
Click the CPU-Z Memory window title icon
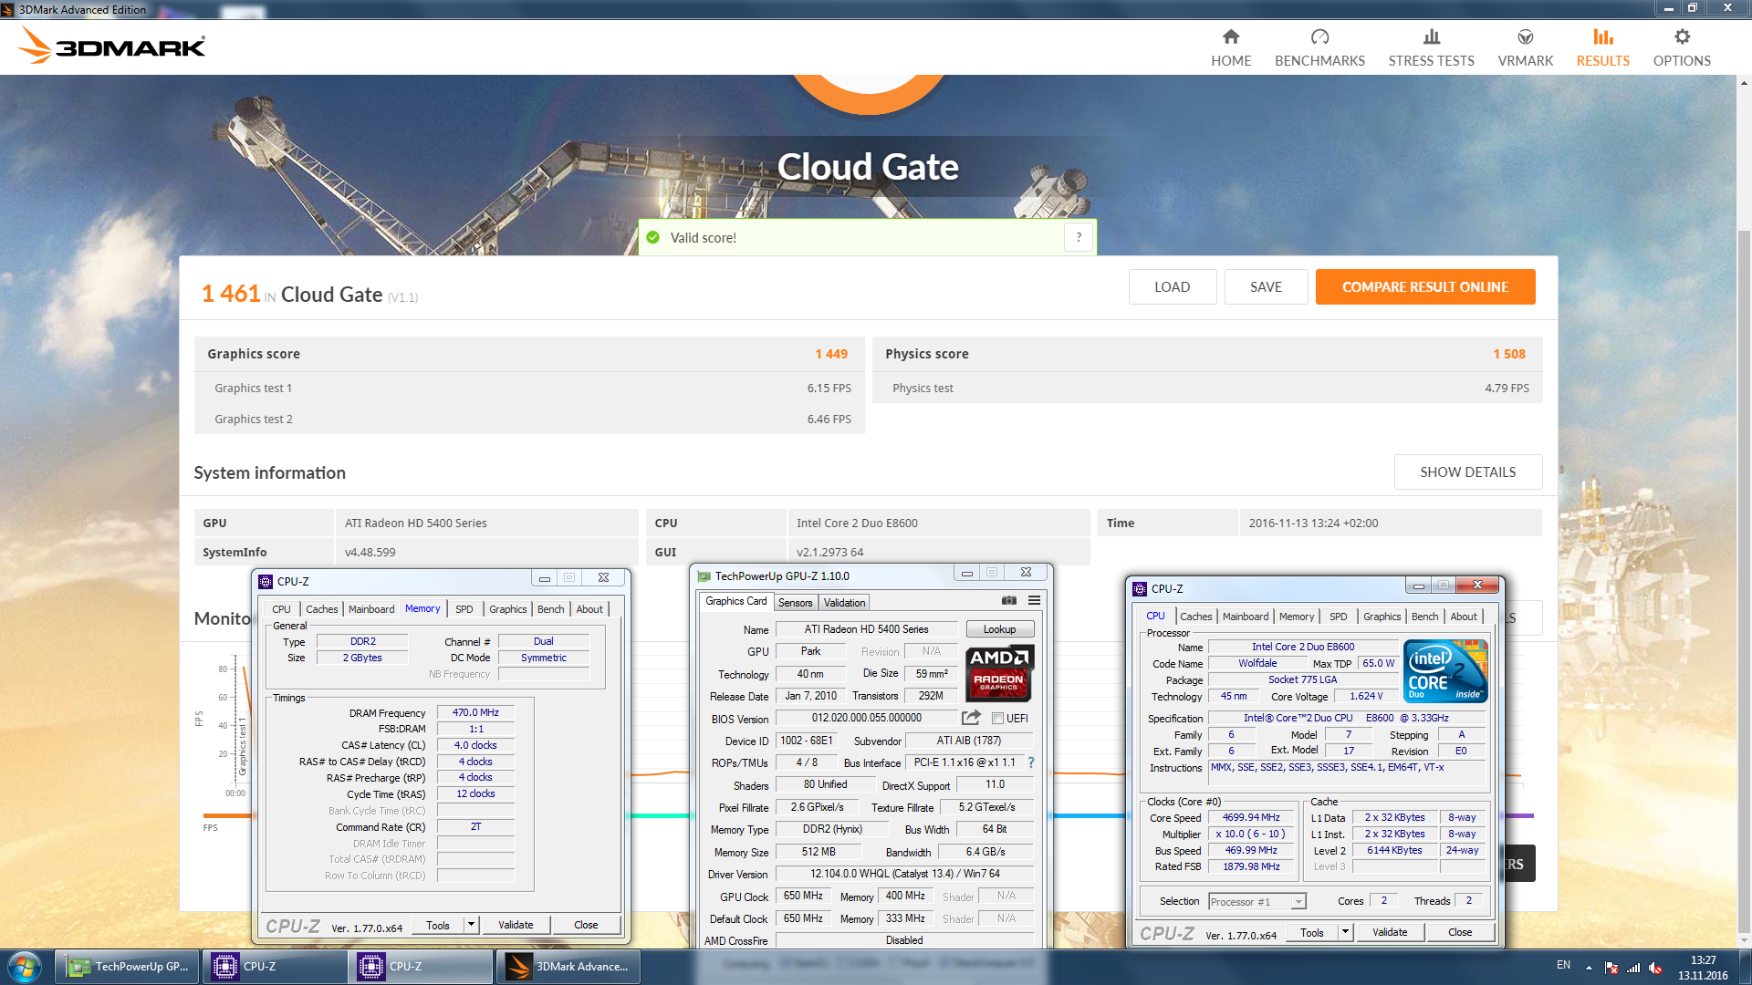click(x=266, y=581)
